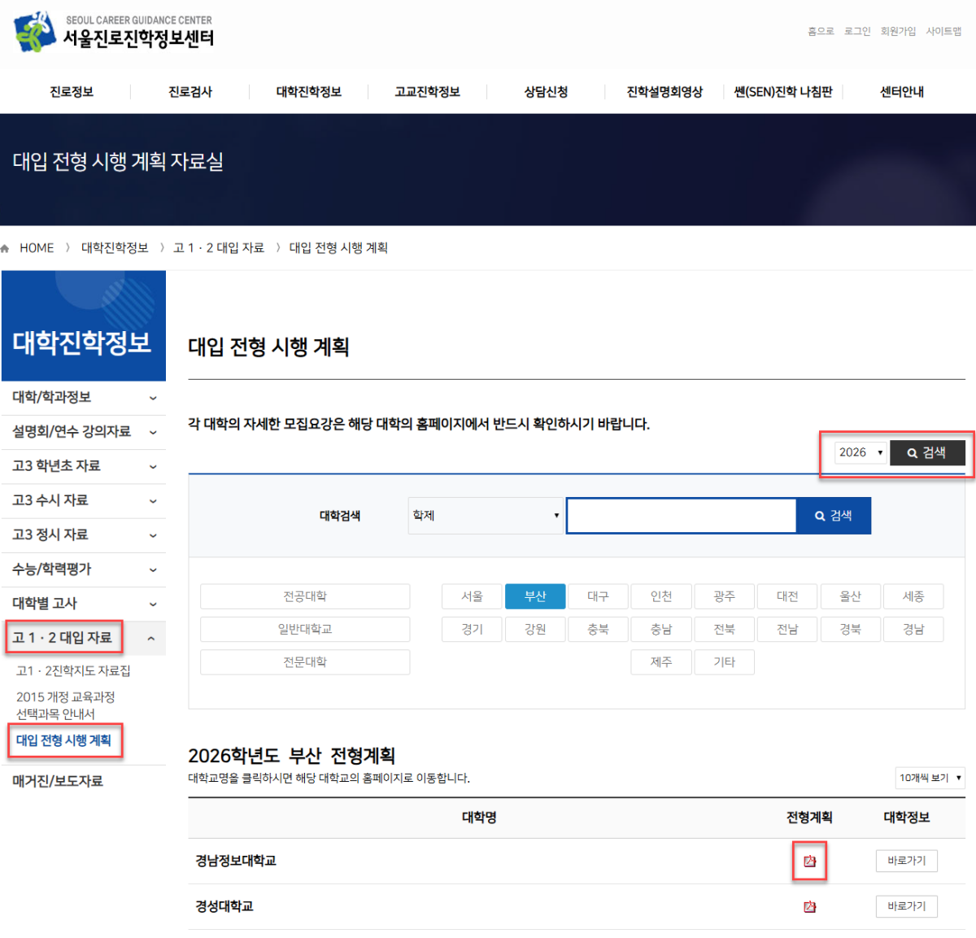Open the 10개씩 보기 list-size dropdown
Viewport: 976px width, 938px height.
point(930,778)
